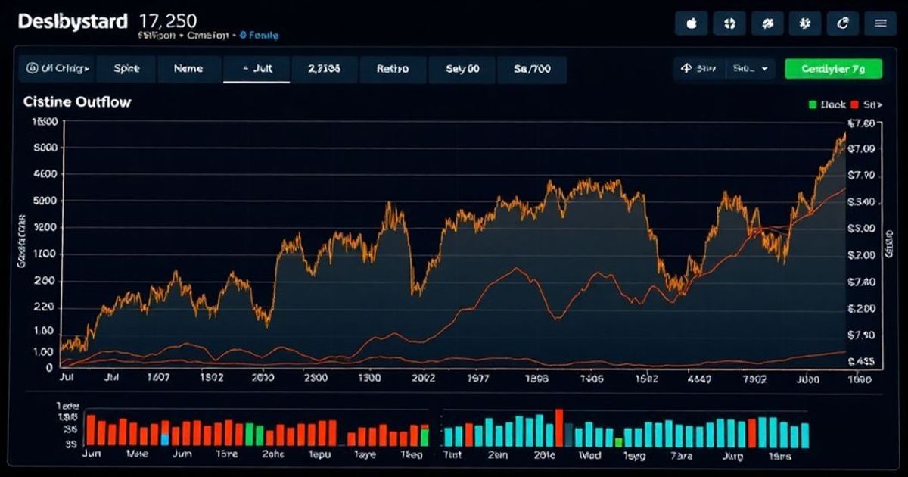This screenshot has height=477, width=908.
Task: Switch to the Jult tab
Action: (257, 69)
